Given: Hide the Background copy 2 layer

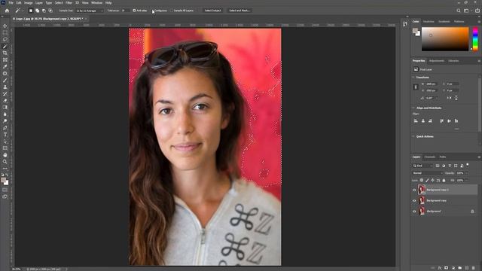Looking at the screenshot, I should pos(414,190).
